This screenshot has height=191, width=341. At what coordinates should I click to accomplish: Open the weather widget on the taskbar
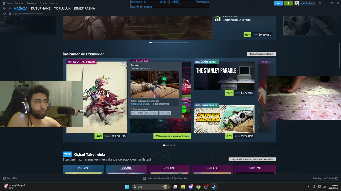click(15, 186)
